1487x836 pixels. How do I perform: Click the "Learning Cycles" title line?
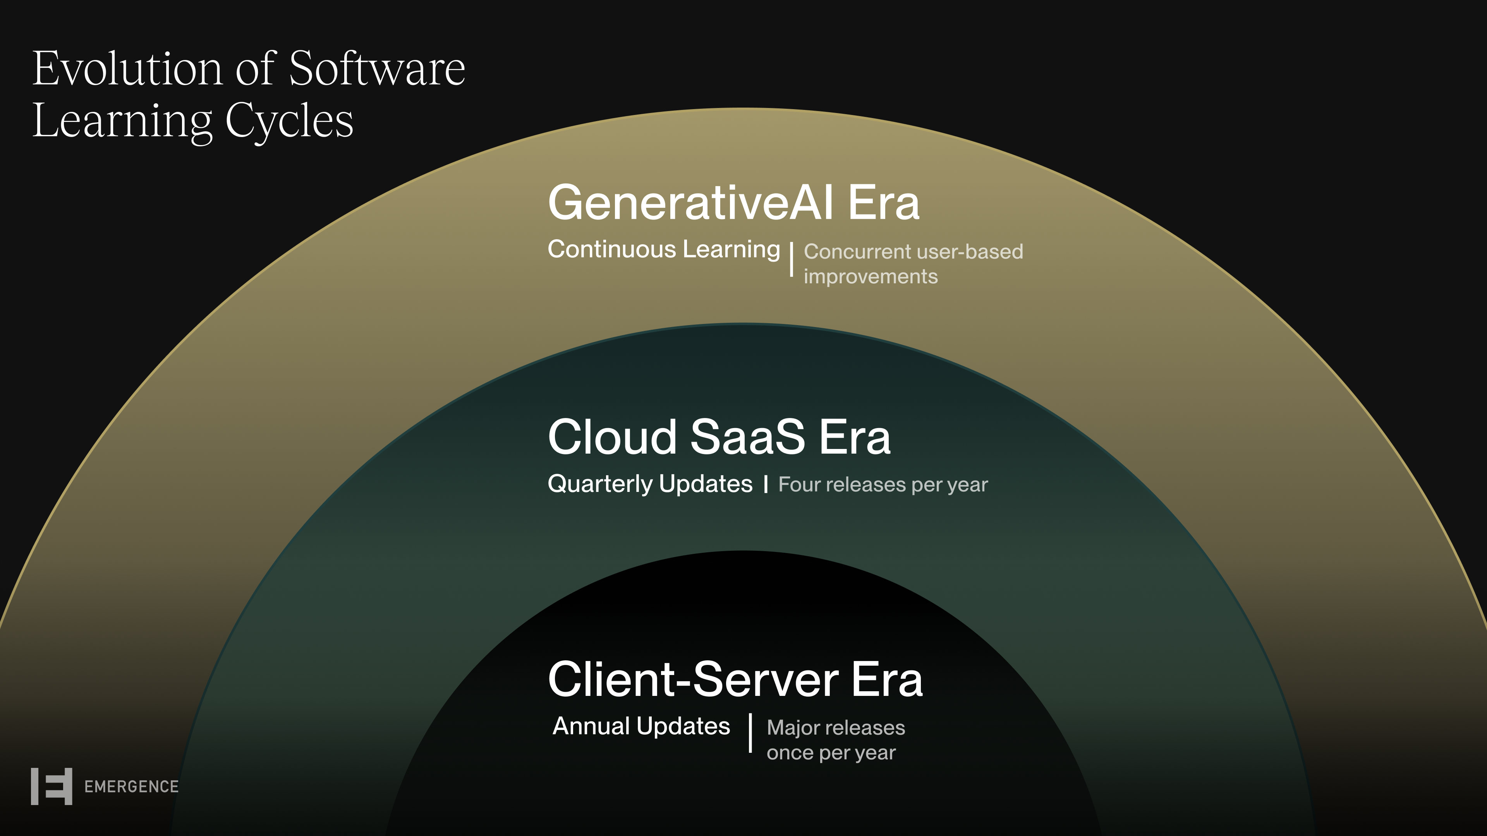pyautogui.click(x=193, y=121)
